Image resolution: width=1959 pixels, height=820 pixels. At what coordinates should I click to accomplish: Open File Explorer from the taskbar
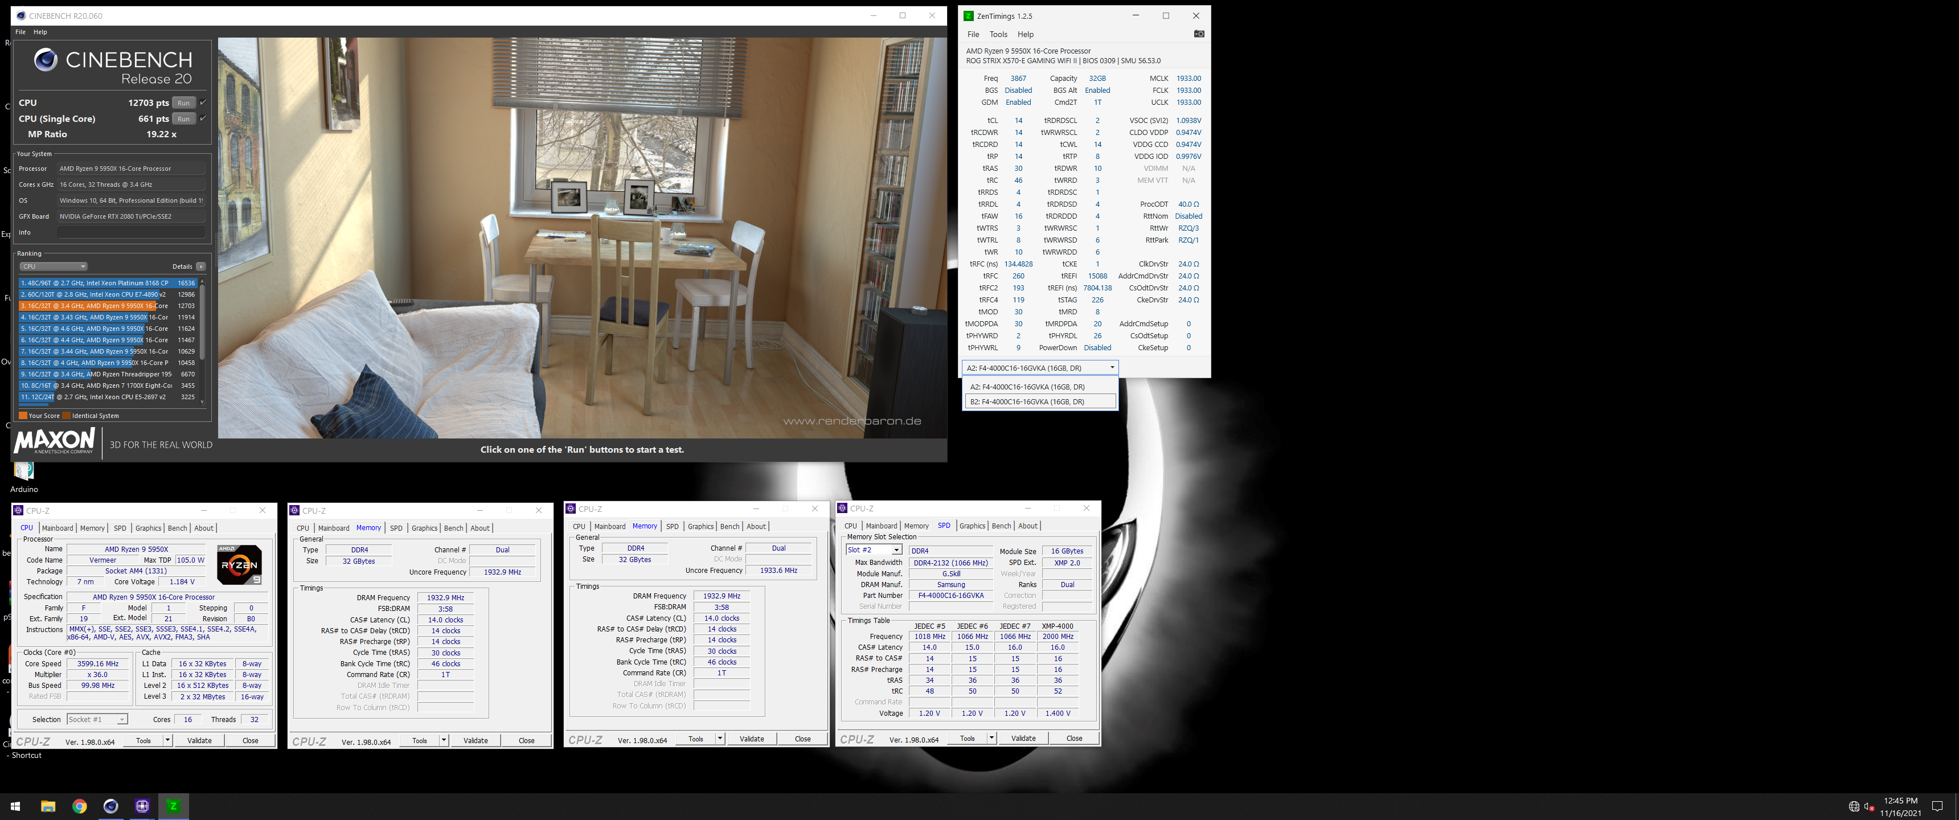(x=48, y=806)
